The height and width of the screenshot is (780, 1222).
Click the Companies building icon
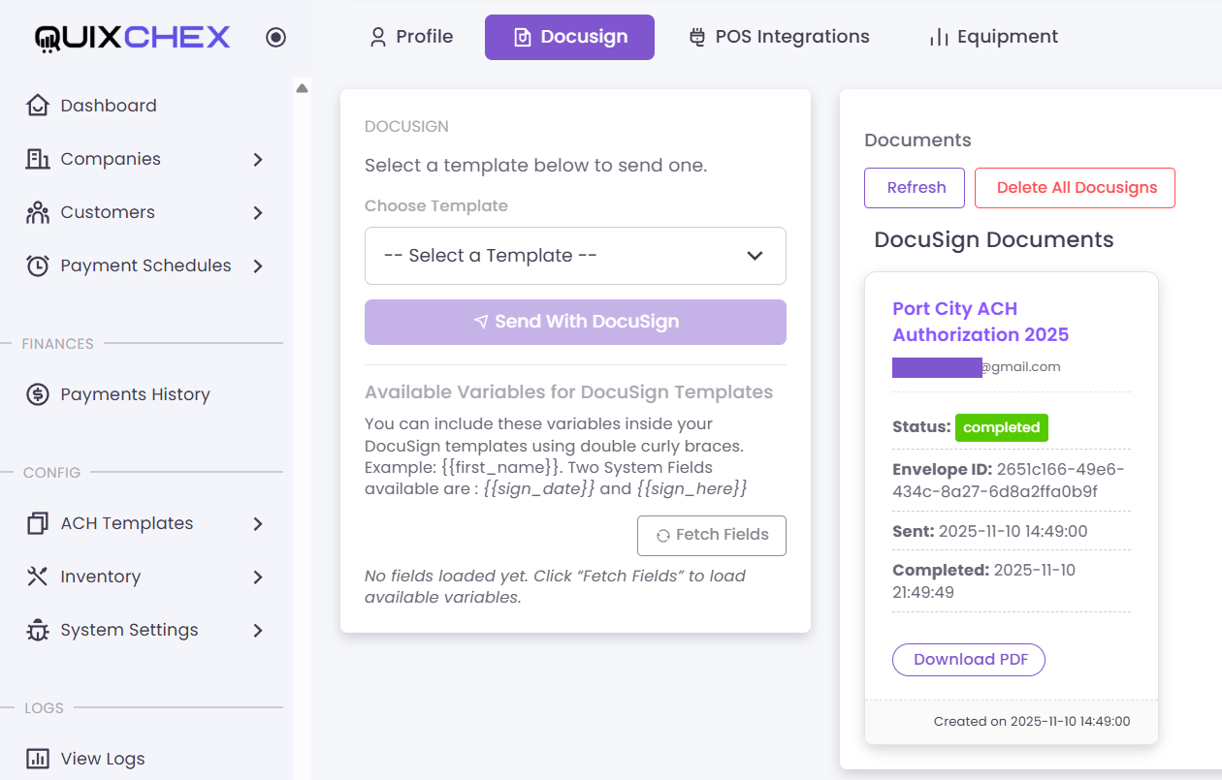pos(37,159)
